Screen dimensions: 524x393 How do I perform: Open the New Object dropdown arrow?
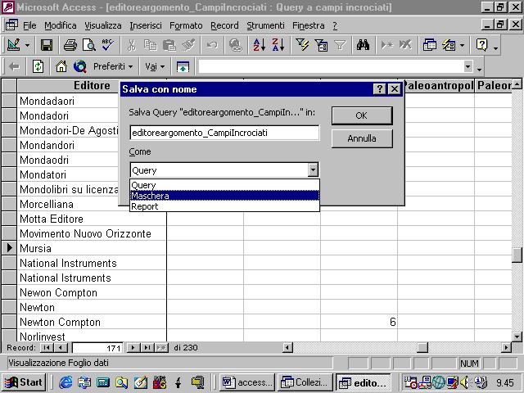pos(462,45)
